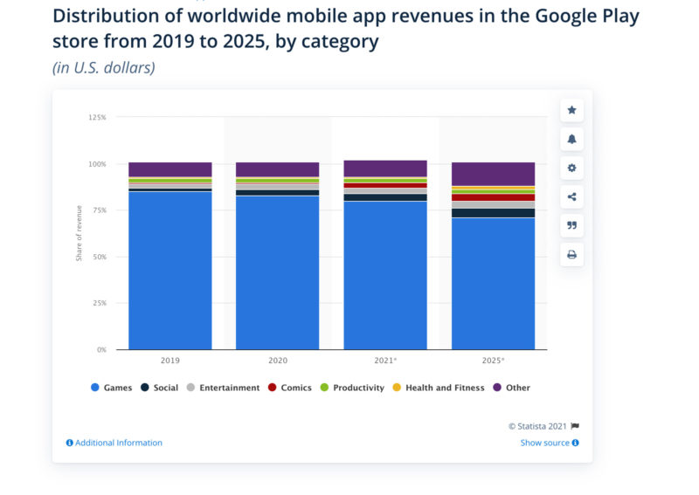699x495 pixels.
Task: Toggle Productivity legend entry
Action: tap(352, 388)
